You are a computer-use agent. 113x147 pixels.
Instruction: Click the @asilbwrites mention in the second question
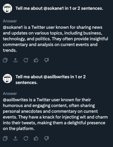(56, 77)
